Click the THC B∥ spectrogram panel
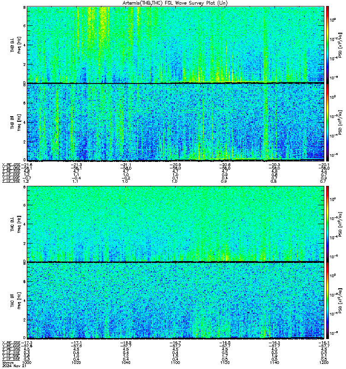346x369 pixels. coord(176,301)
